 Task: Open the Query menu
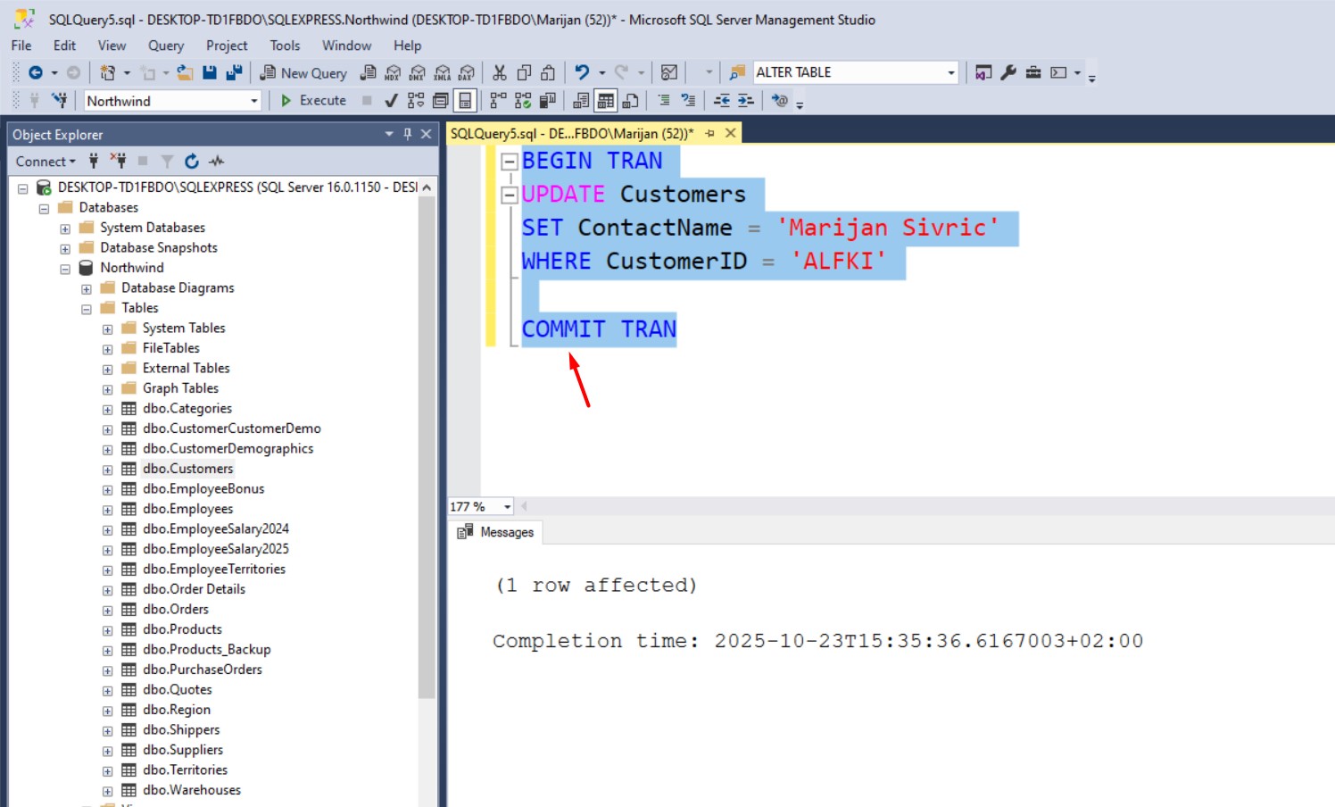pos(165,46)
